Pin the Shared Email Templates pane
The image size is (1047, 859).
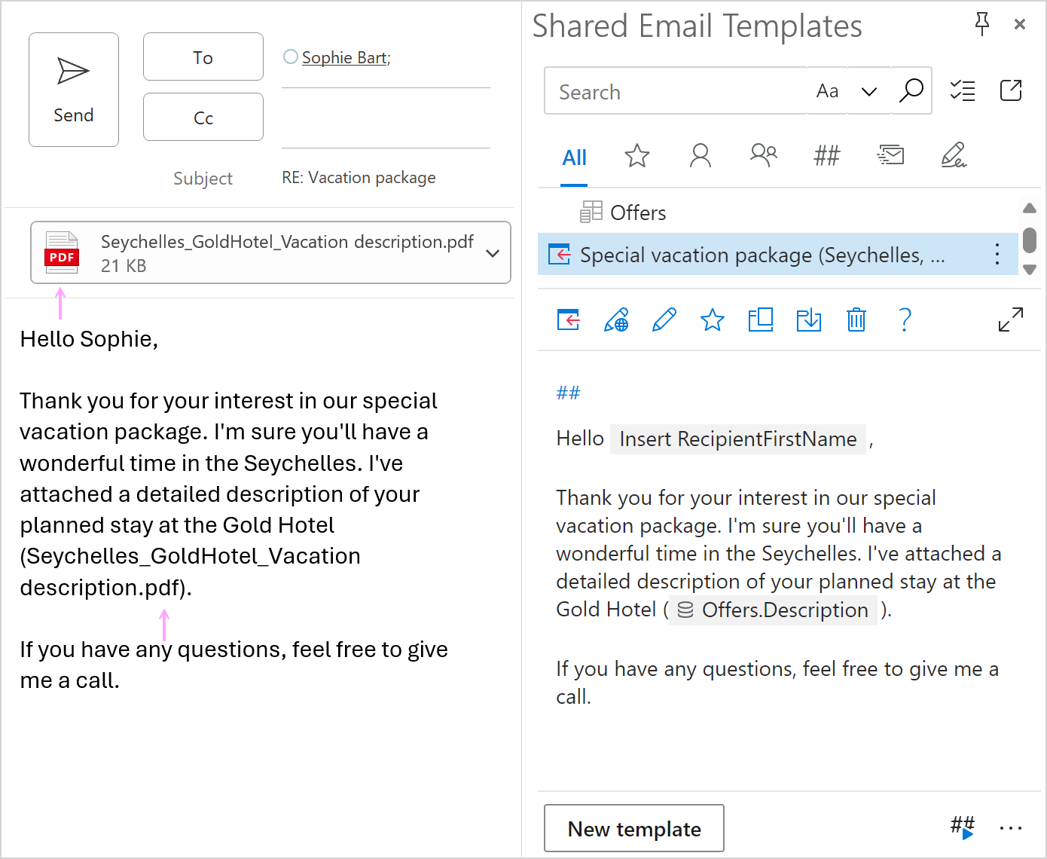[982, 24]
